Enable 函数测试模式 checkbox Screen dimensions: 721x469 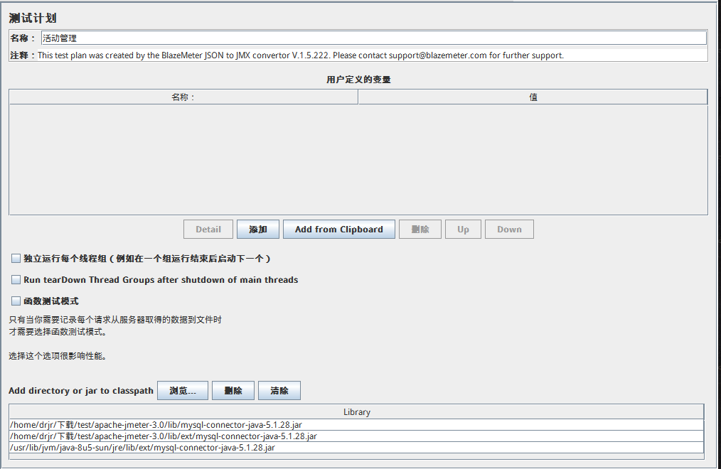click(16, 301)
